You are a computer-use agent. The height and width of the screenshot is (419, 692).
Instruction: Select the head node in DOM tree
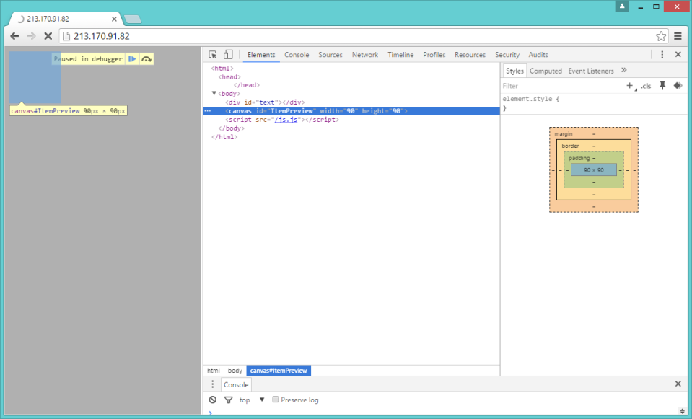click(x=229, y=76)
